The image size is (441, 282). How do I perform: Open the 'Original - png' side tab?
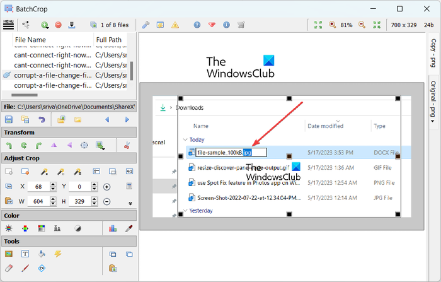(433, 102)
